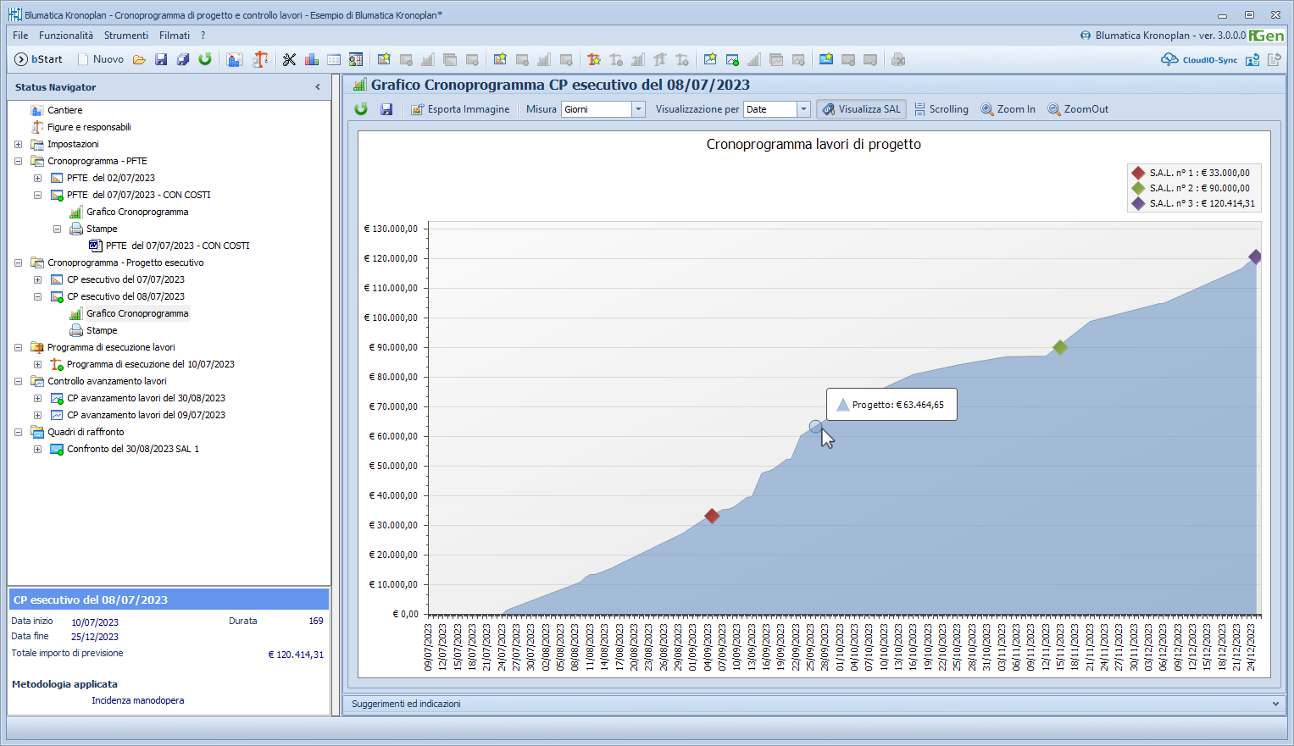Expand the Impostazioni node

[x=18, y=144]
